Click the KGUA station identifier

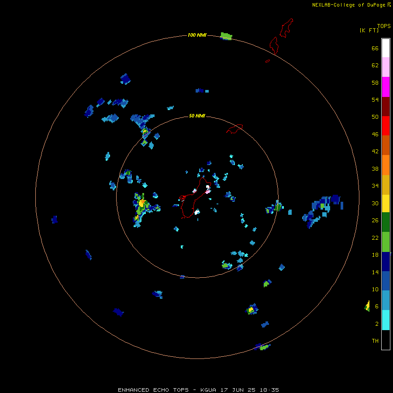208,390
